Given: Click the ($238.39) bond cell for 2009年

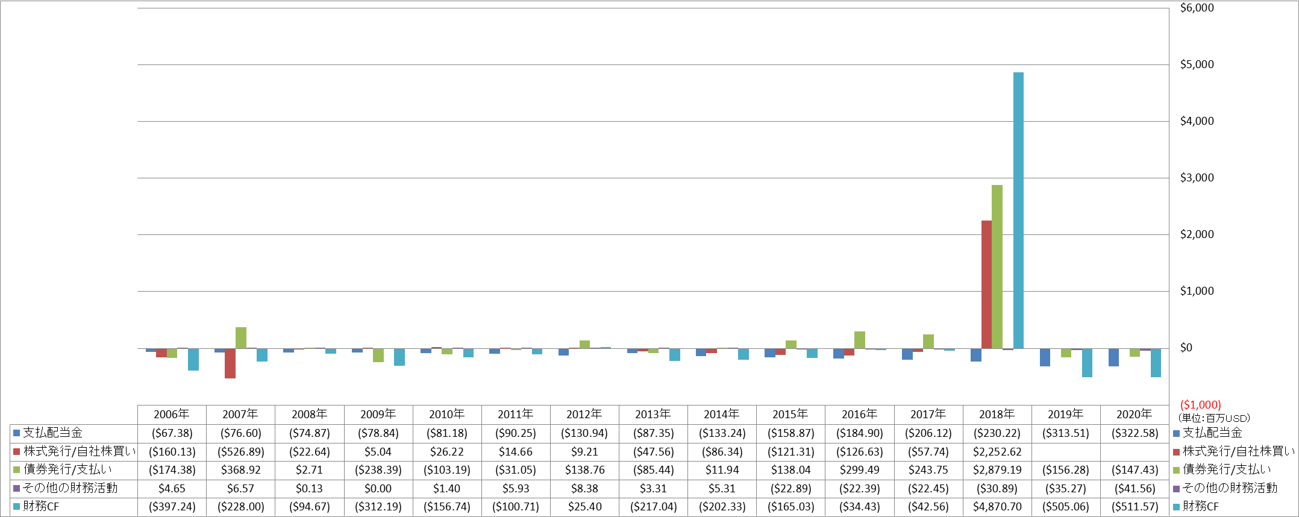Looking at the screenshot, I should click(378, 470).
